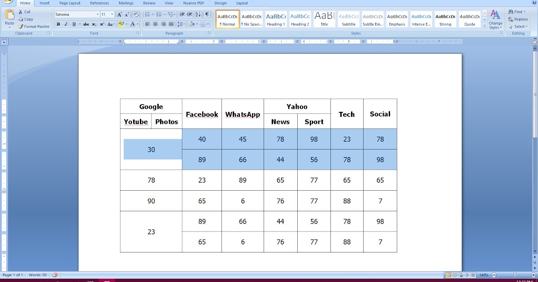The image size is (538, 282).
Task: Open the font size dropdown
Action: pyautogui.click(x=112, y=15)
